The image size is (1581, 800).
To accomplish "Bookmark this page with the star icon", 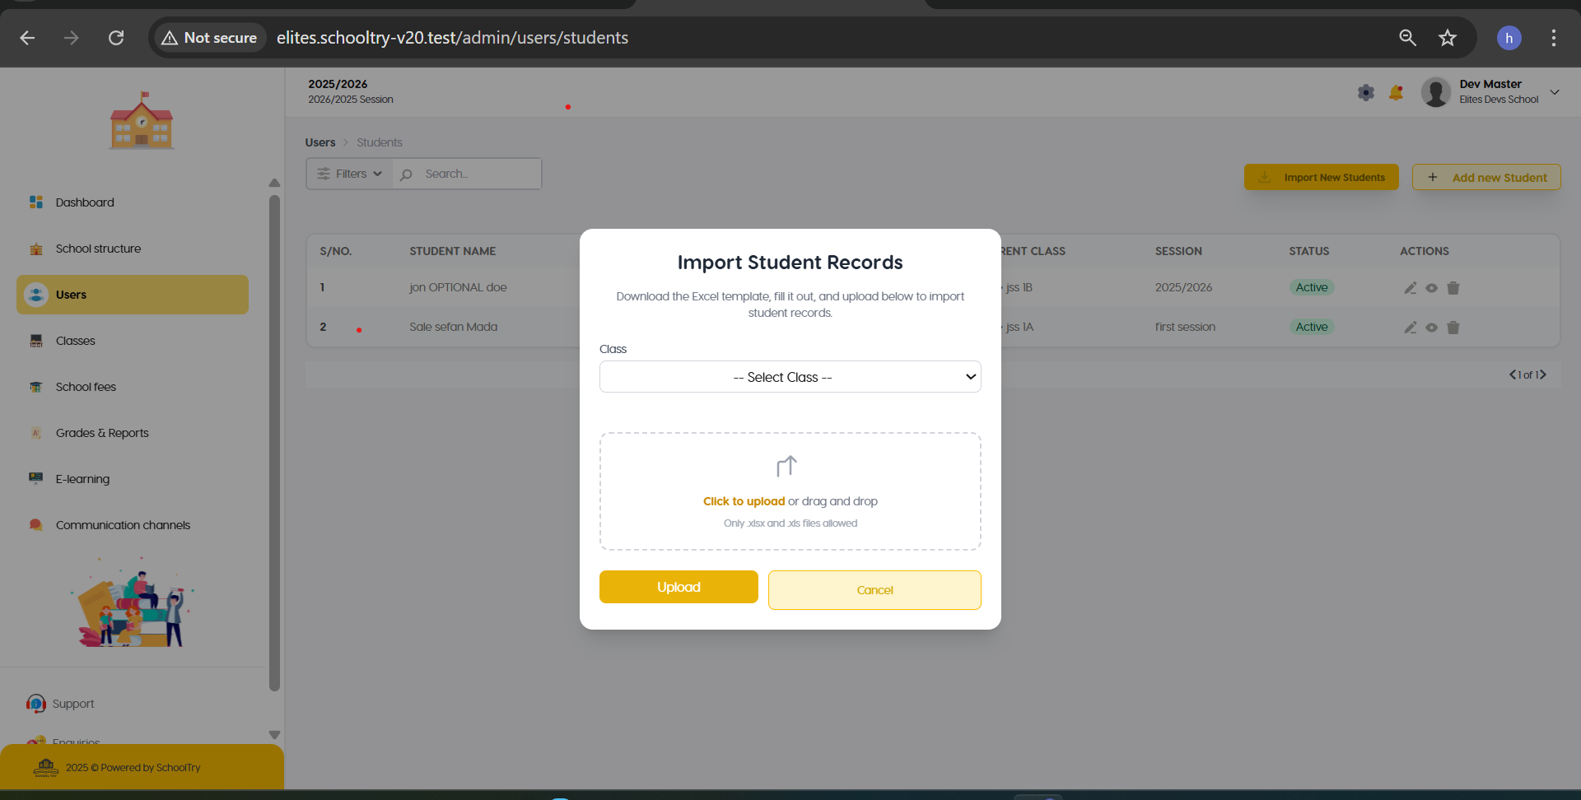I will pyautogui.click(x=1448, y=38).
